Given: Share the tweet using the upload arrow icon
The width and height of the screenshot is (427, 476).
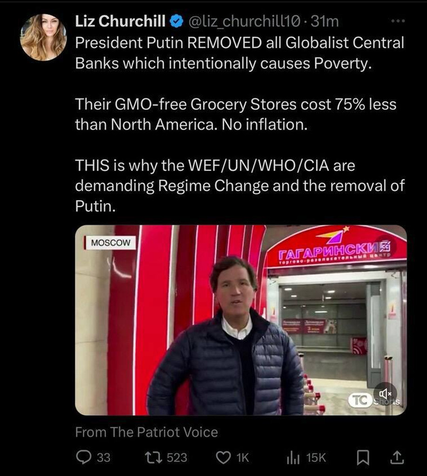Looking at the screenshot, I should 397,457.
